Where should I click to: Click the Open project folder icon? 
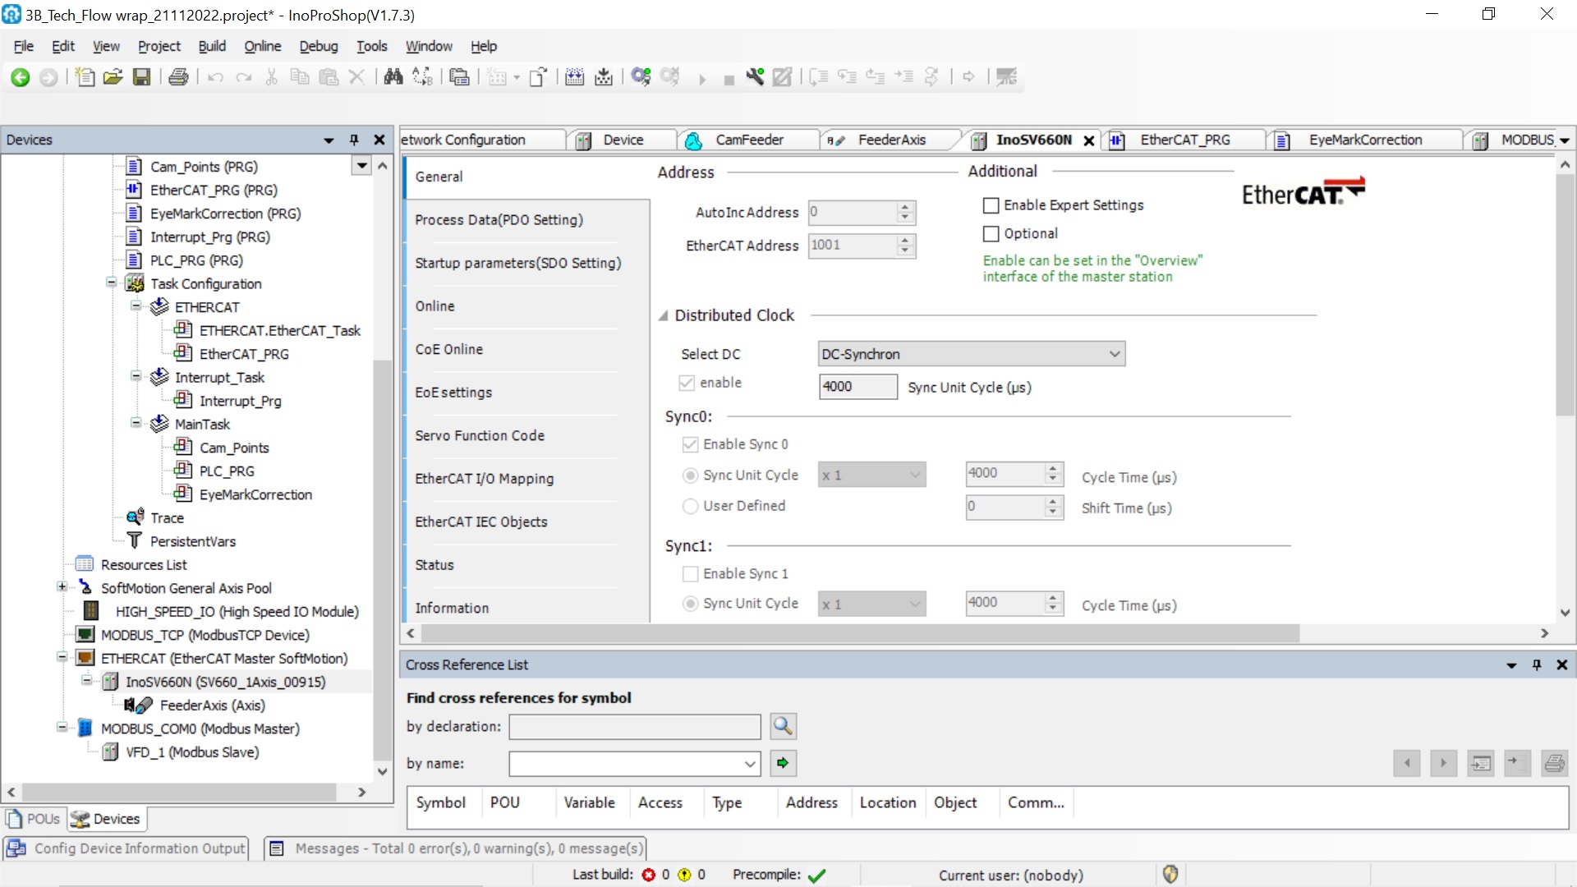113,77
